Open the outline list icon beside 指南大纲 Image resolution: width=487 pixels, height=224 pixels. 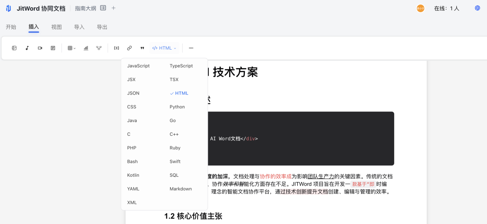[x=103, y=8]
